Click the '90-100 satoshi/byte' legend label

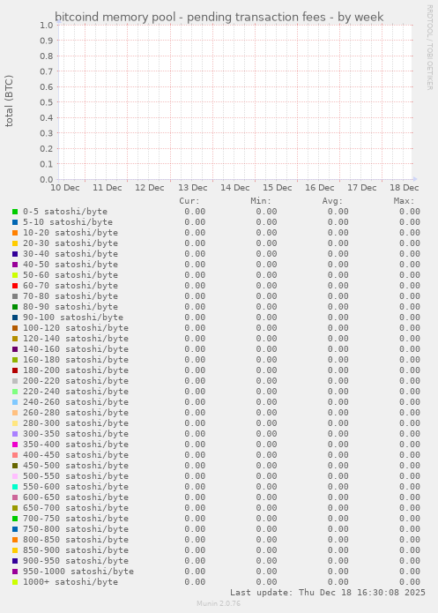tap(73, 317)
